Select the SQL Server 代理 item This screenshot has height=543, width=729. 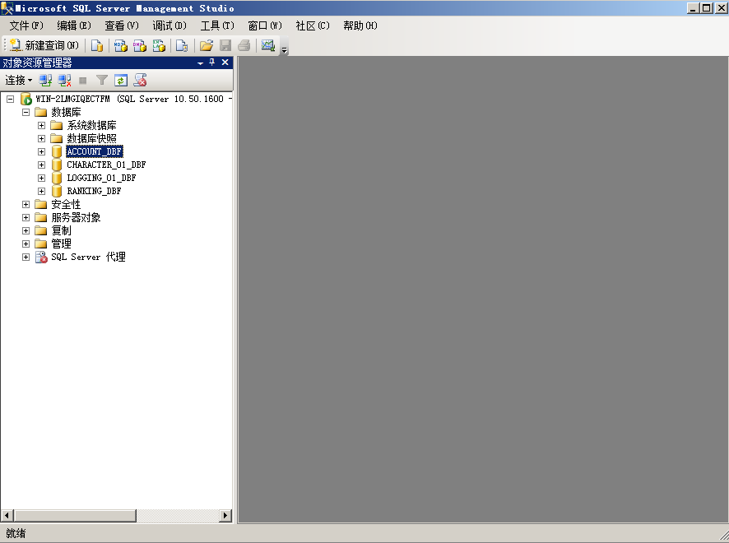pyautogui.click(x=88, y=257)
